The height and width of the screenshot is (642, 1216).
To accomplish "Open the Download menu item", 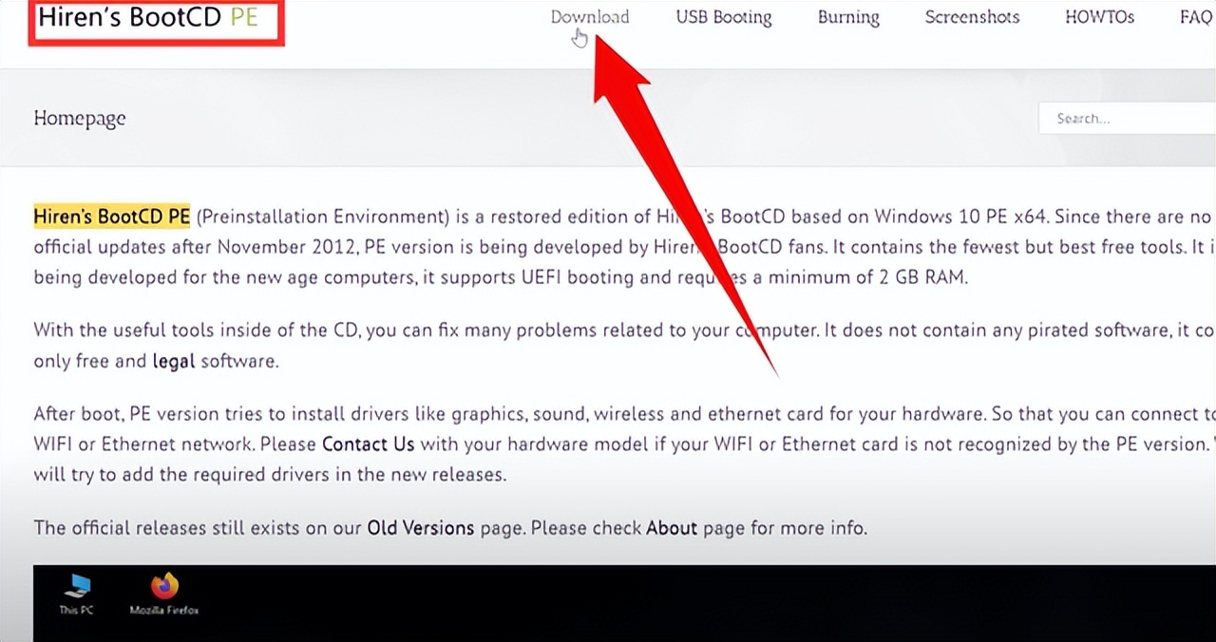I will coord(589,17).
